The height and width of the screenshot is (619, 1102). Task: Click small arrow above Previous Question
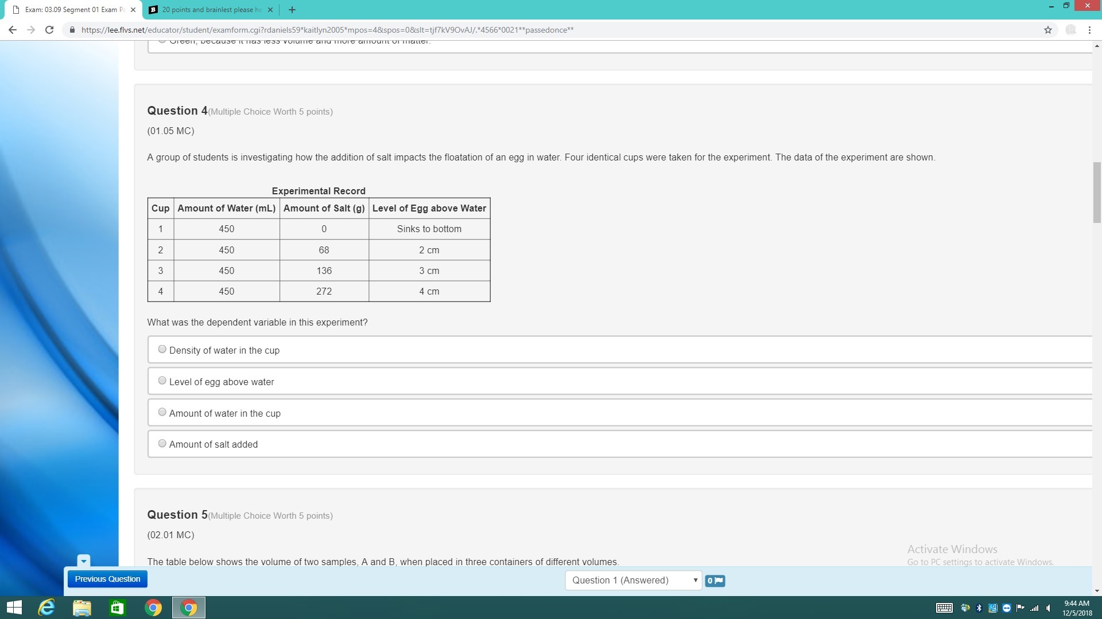(x=84, y=561)
